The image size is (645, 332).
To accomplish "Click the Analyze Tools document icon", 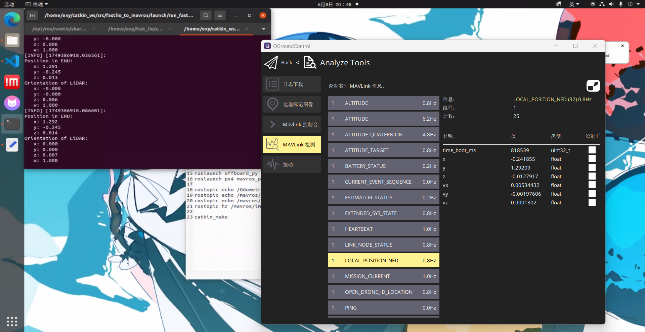I will pyautogui.click(x=310, y=62).
